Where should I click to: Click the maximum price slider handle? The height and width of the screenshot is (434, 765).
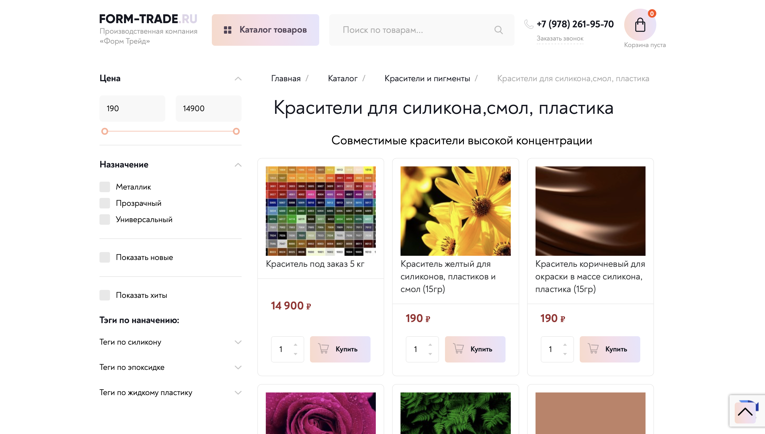[236, 131]
